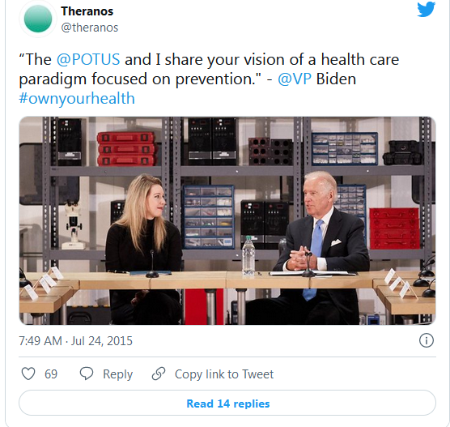Viewport: 450px width, 427px height.
Task: Click the Read 14 replies button
Action: point(227,403)
